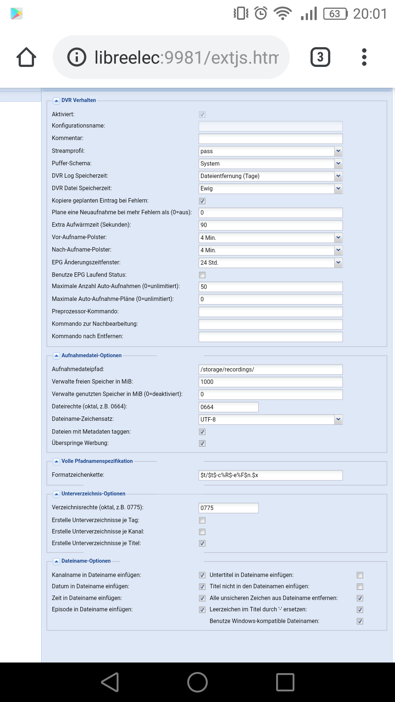Enable Erstelle Unterverzeichnisse je Kanal checkbox
This screenshot has height=702, width=395.
tap(202, 532)
